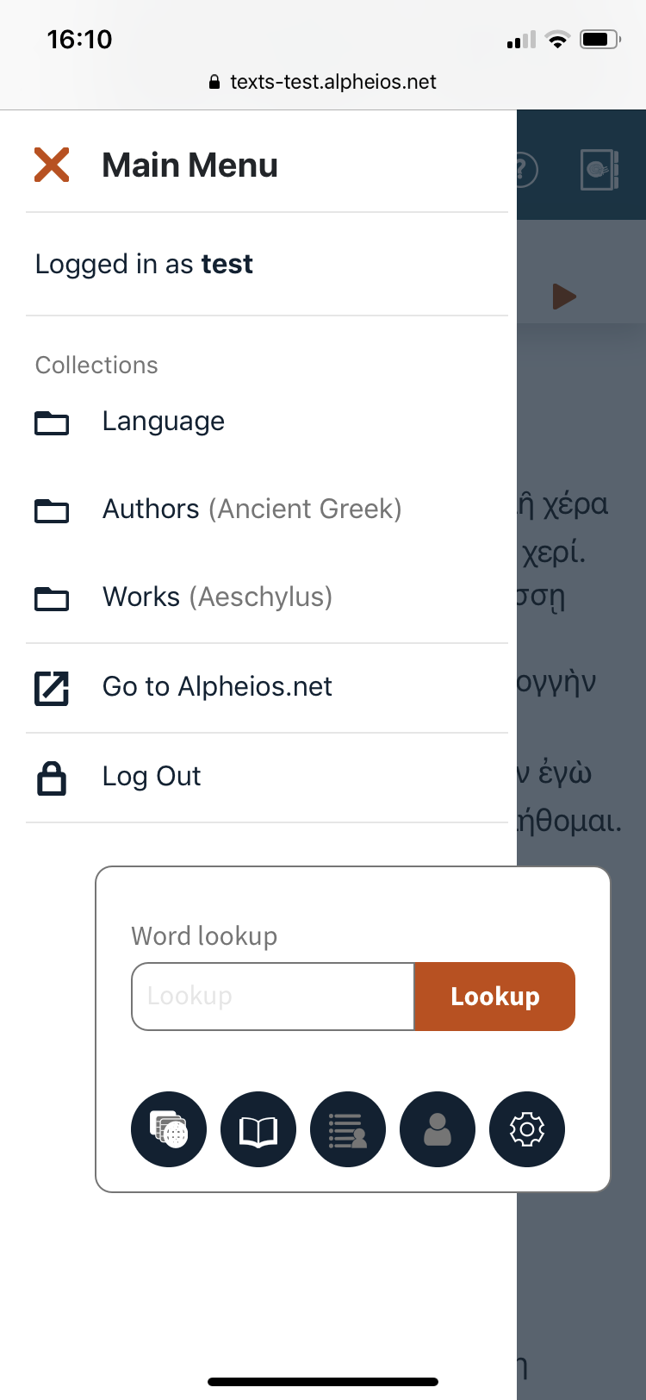Open the grammar book icon in the popup
This screenshot has height=1400, width=646.
258,1129
